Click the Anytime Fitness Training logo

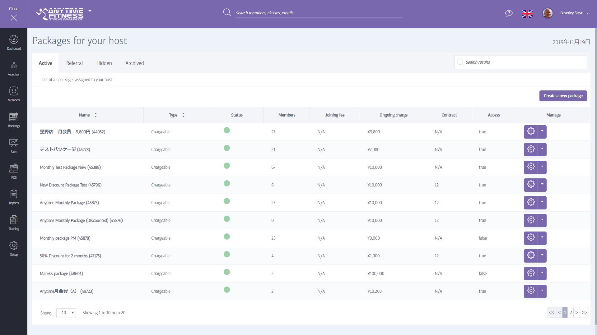click(x=60, y=14)
